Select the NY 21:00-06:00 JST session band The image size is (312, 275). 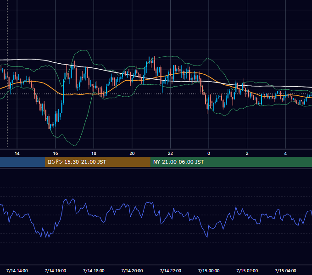(x=231, y=162)
